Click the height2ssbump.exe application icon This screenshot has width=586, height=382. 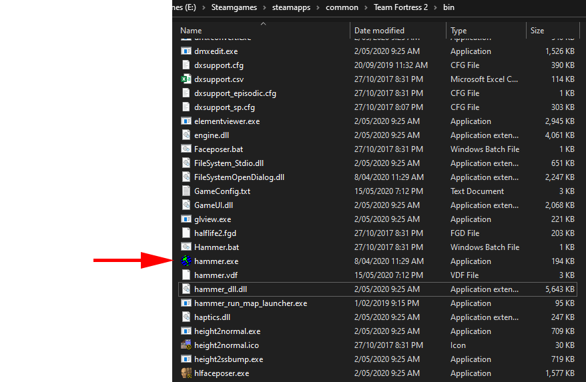[x=186, y=359]
